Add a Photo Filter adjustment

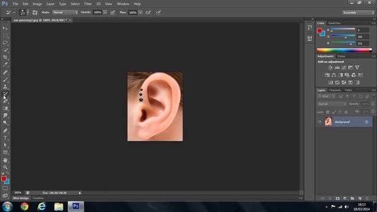pyautogui.click(x=347, y=75)
